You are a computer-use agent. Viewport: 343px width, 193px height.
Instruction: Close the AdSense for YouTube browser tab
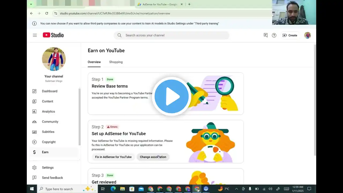[x=182, y=4]
